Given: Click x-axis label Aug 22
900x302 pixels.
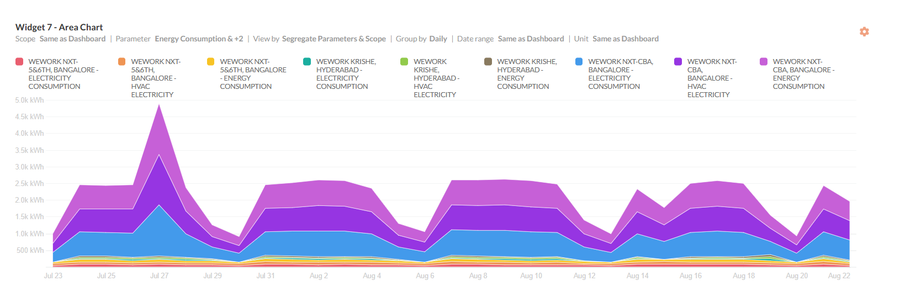Looking at the screenshot, I should point(839,275).
